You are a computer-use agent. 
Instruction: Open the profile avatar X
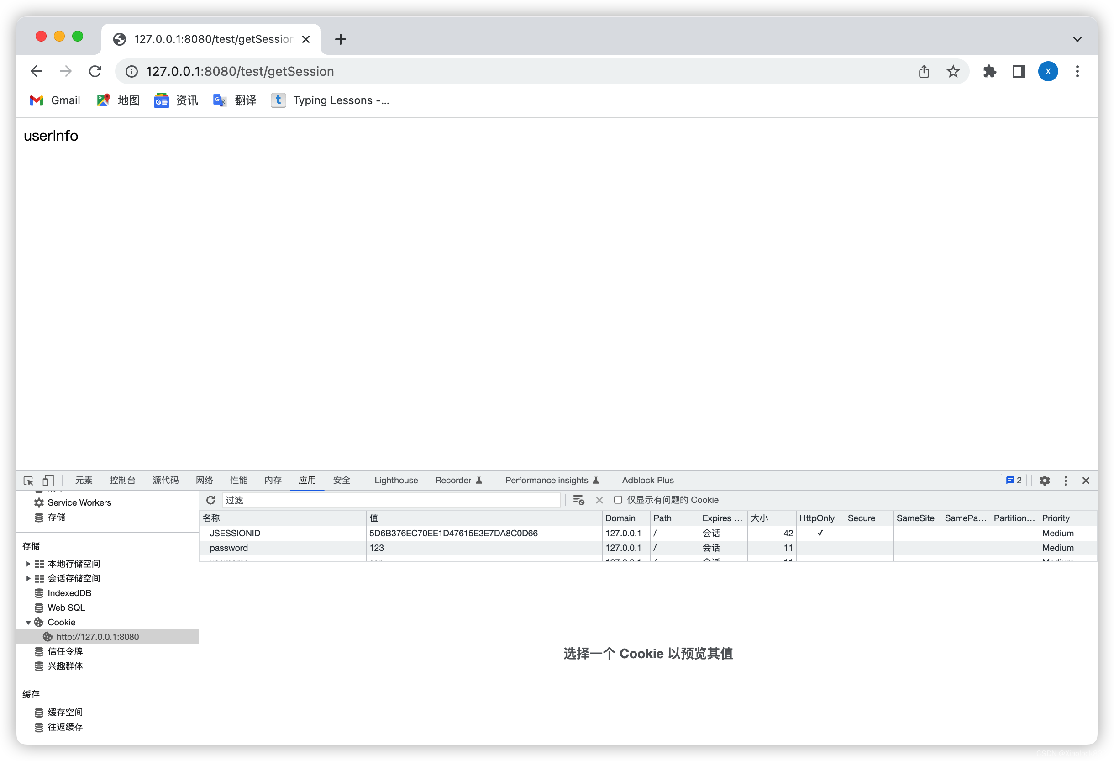pyautogui.click(x=1048, y=71)
